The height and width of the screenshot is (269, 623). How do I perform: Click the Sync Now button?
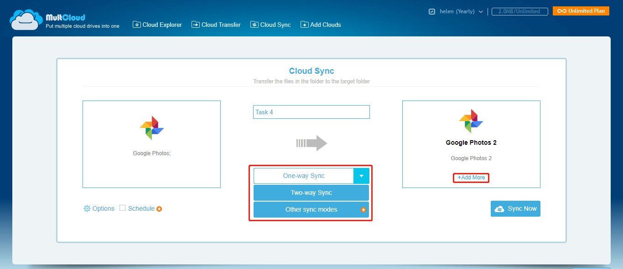pos(515,208)
